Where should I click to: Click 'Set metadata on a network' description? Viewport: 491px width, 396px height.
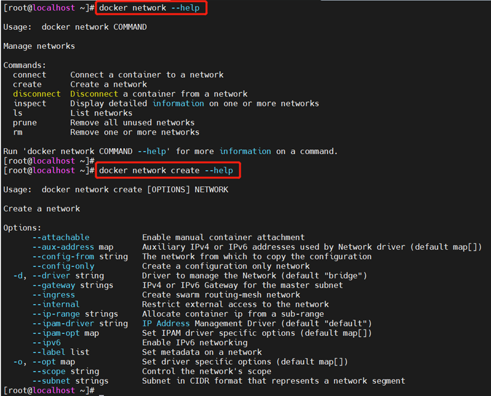click(202, 352)
